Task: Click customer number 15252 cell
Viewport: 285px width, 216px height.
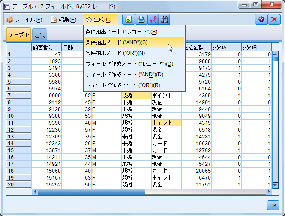Action: (47, 185)
